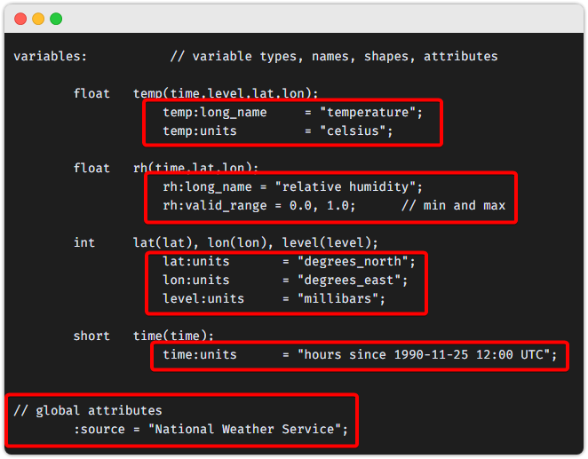This screenshot has width=588, height=459.
Task: Click the 'rh:long_name' attribute
Action: point(207,187)
